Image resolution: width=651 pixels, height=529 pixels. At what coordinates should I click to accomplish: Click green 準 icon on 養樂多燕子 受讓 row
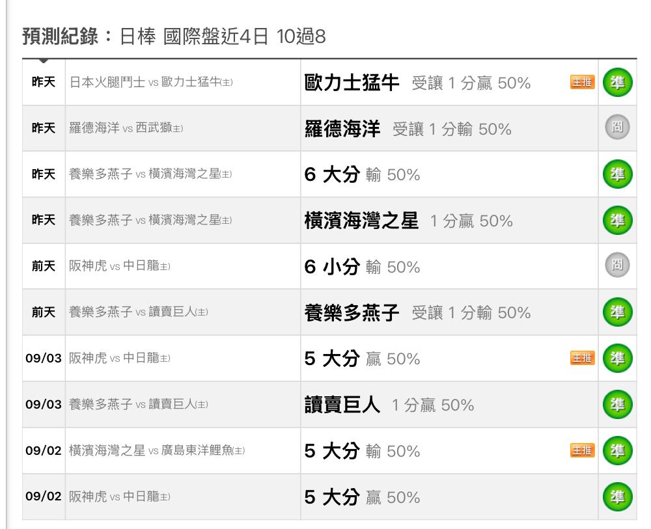tap(617, 312)
